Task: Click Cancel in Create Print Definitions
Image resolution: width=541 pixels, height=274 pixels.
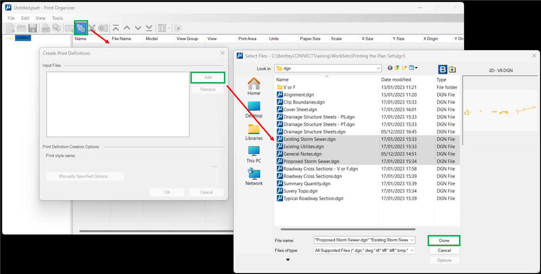Action: point(207,192)
